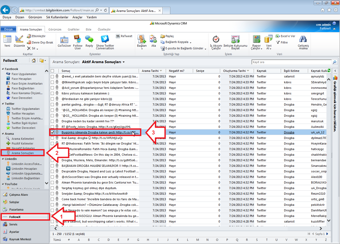Click the Yeni (New) ribbon icon
The height and width of the screenshot is (244, 340).
point(7,39)
